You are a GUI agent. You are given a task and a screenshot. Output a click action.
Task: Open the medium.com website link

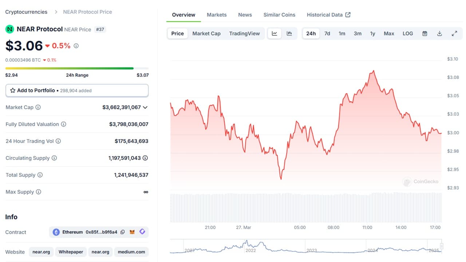131,252
